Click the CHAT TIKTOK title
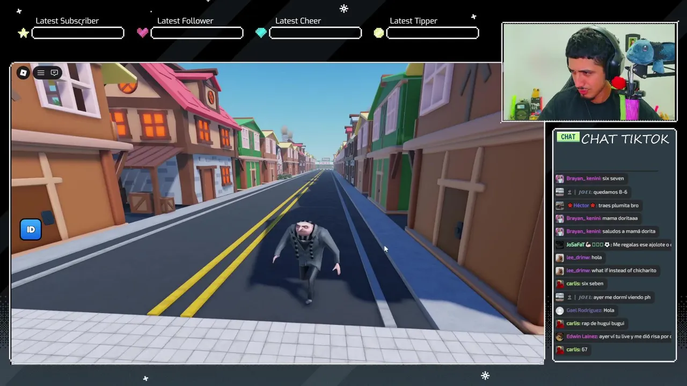Viewport: 687px width, 386px height. click(x=625, y=139)
